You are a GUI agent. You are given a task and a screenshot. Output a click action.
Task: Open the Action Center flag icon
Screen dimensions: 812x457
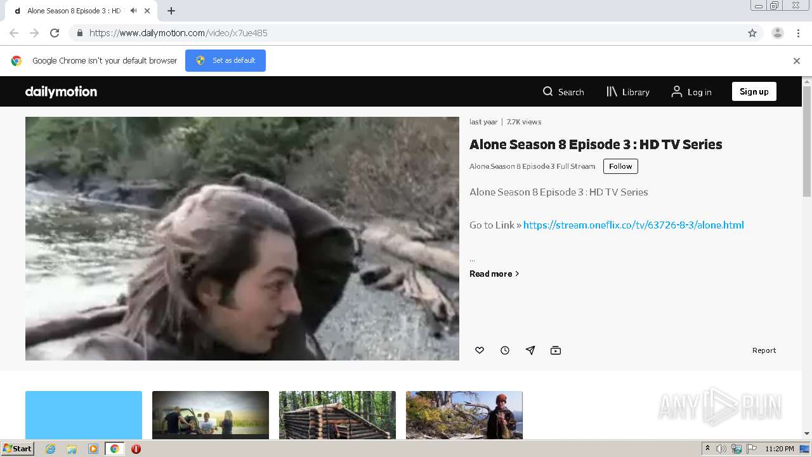(751, 449)
